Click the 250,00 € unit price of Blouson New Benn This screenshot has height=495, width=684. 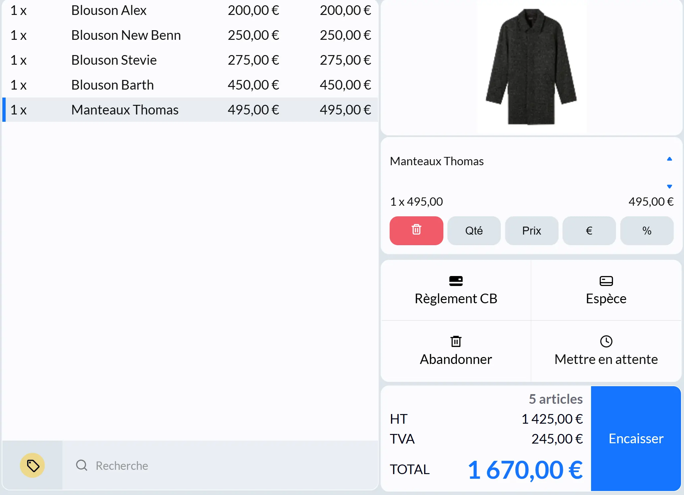pos(253,35)
